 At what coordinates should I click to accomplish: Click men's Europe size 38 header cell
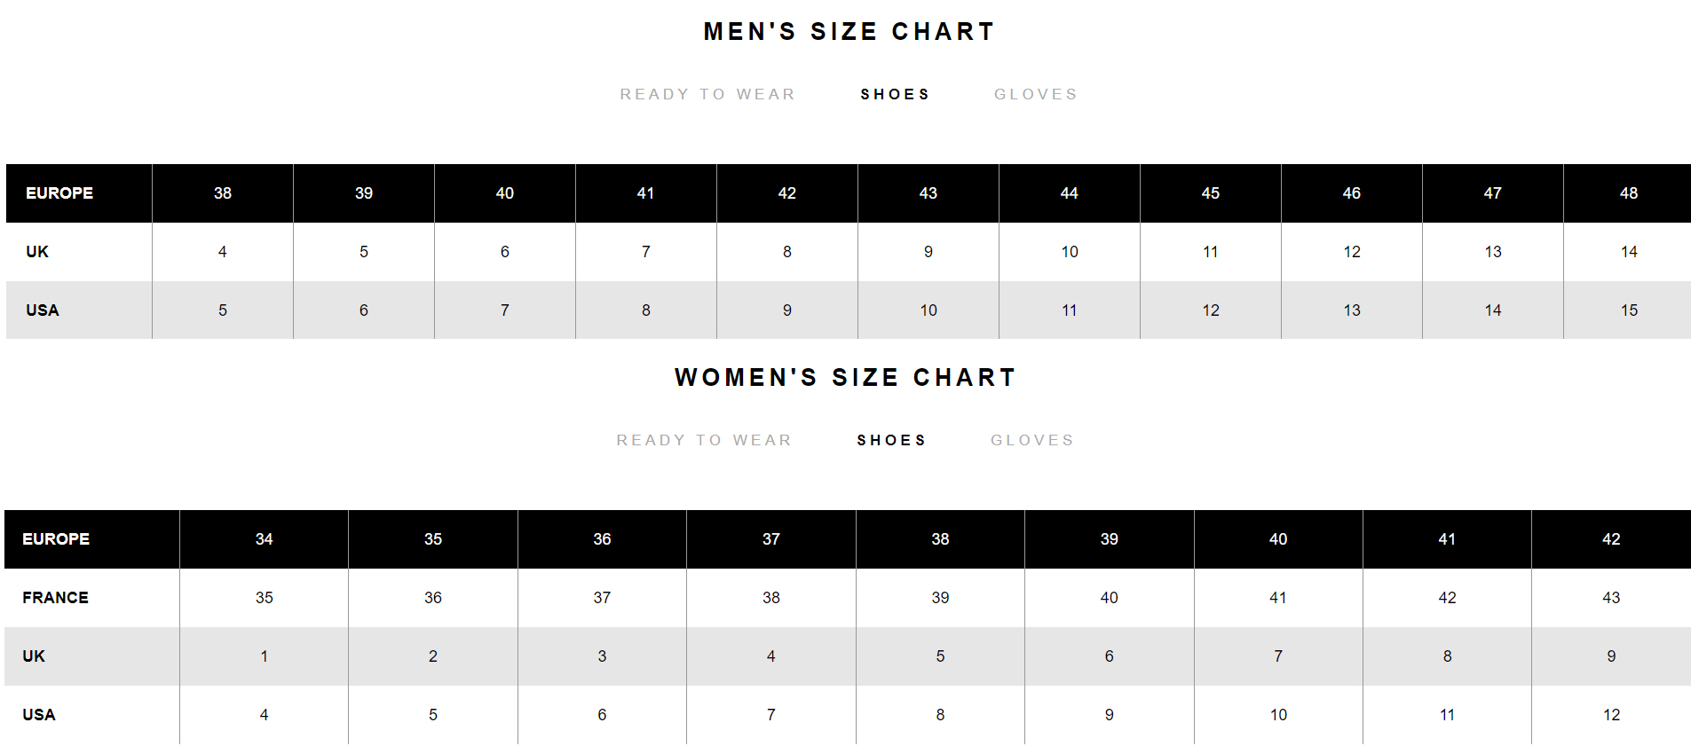(x=223, y=193)
